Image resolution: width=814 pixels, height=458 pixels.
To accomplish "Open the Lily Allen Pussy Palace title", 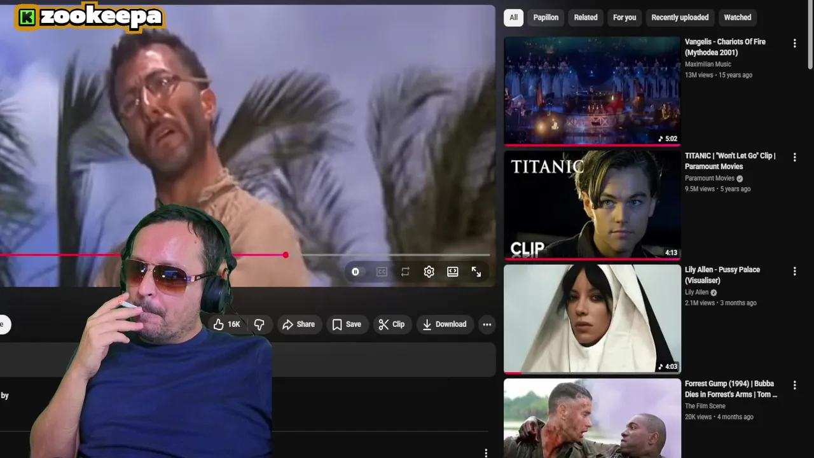I will 722,275.
